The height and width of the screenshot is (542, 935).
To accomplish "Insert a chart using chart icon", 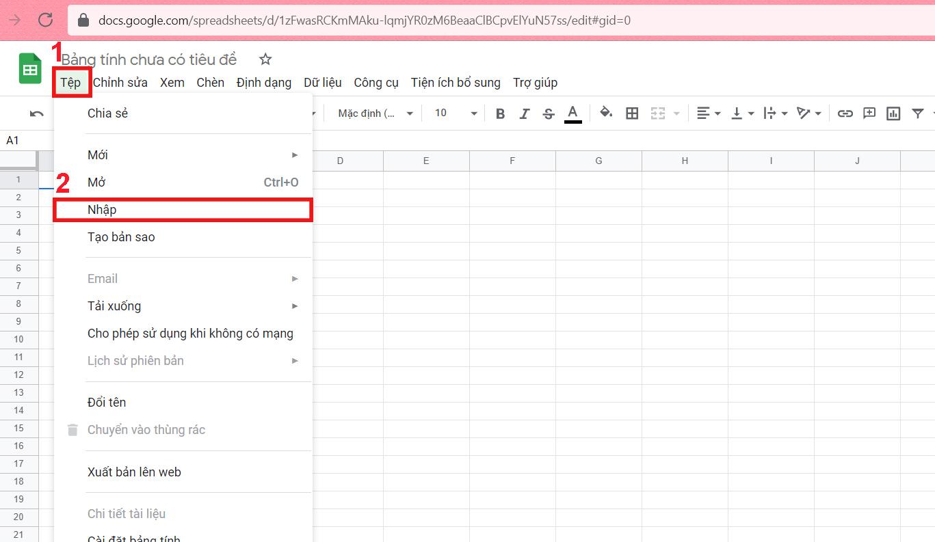I will pos(893,113).
